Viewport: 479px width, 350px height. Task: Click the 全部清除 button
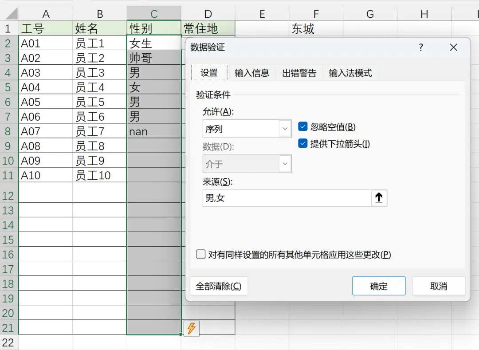(219, 286)
